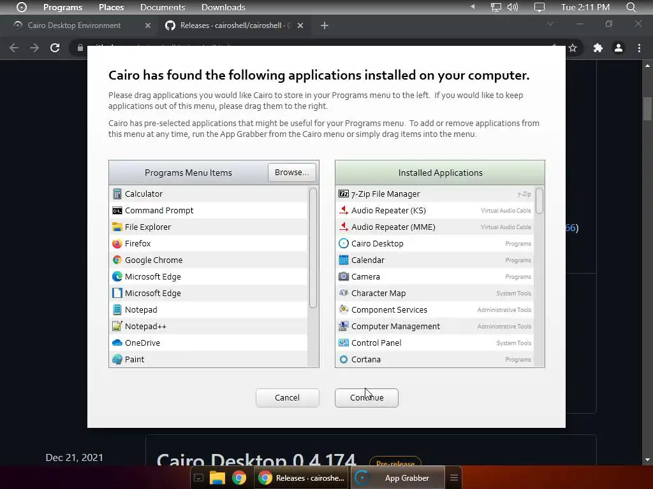Click the Installed Applications header
Viewport: 653px width, 489px height.
[440, 173]
